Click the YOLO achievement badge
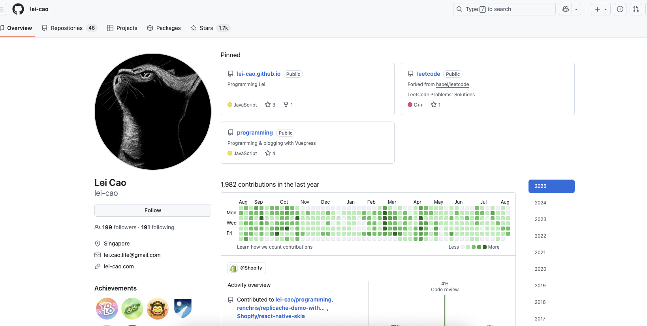This screenshot has width=647, height=326. point(107,309)
